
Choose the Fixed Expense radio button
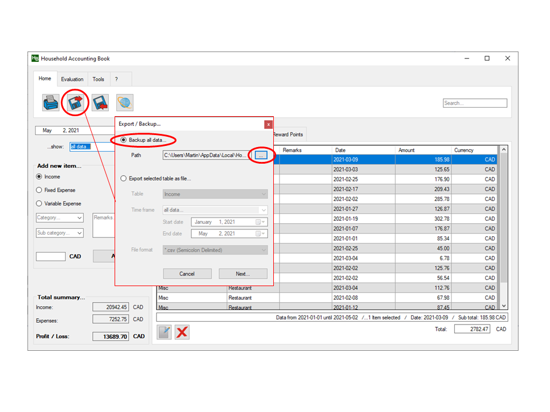click(39, 190)
